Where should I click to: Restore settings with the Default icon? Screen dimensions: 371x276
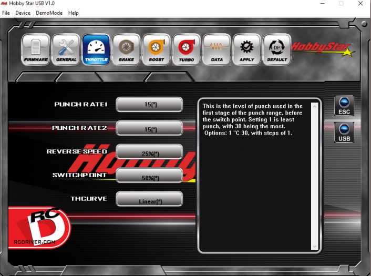[276, 50]
